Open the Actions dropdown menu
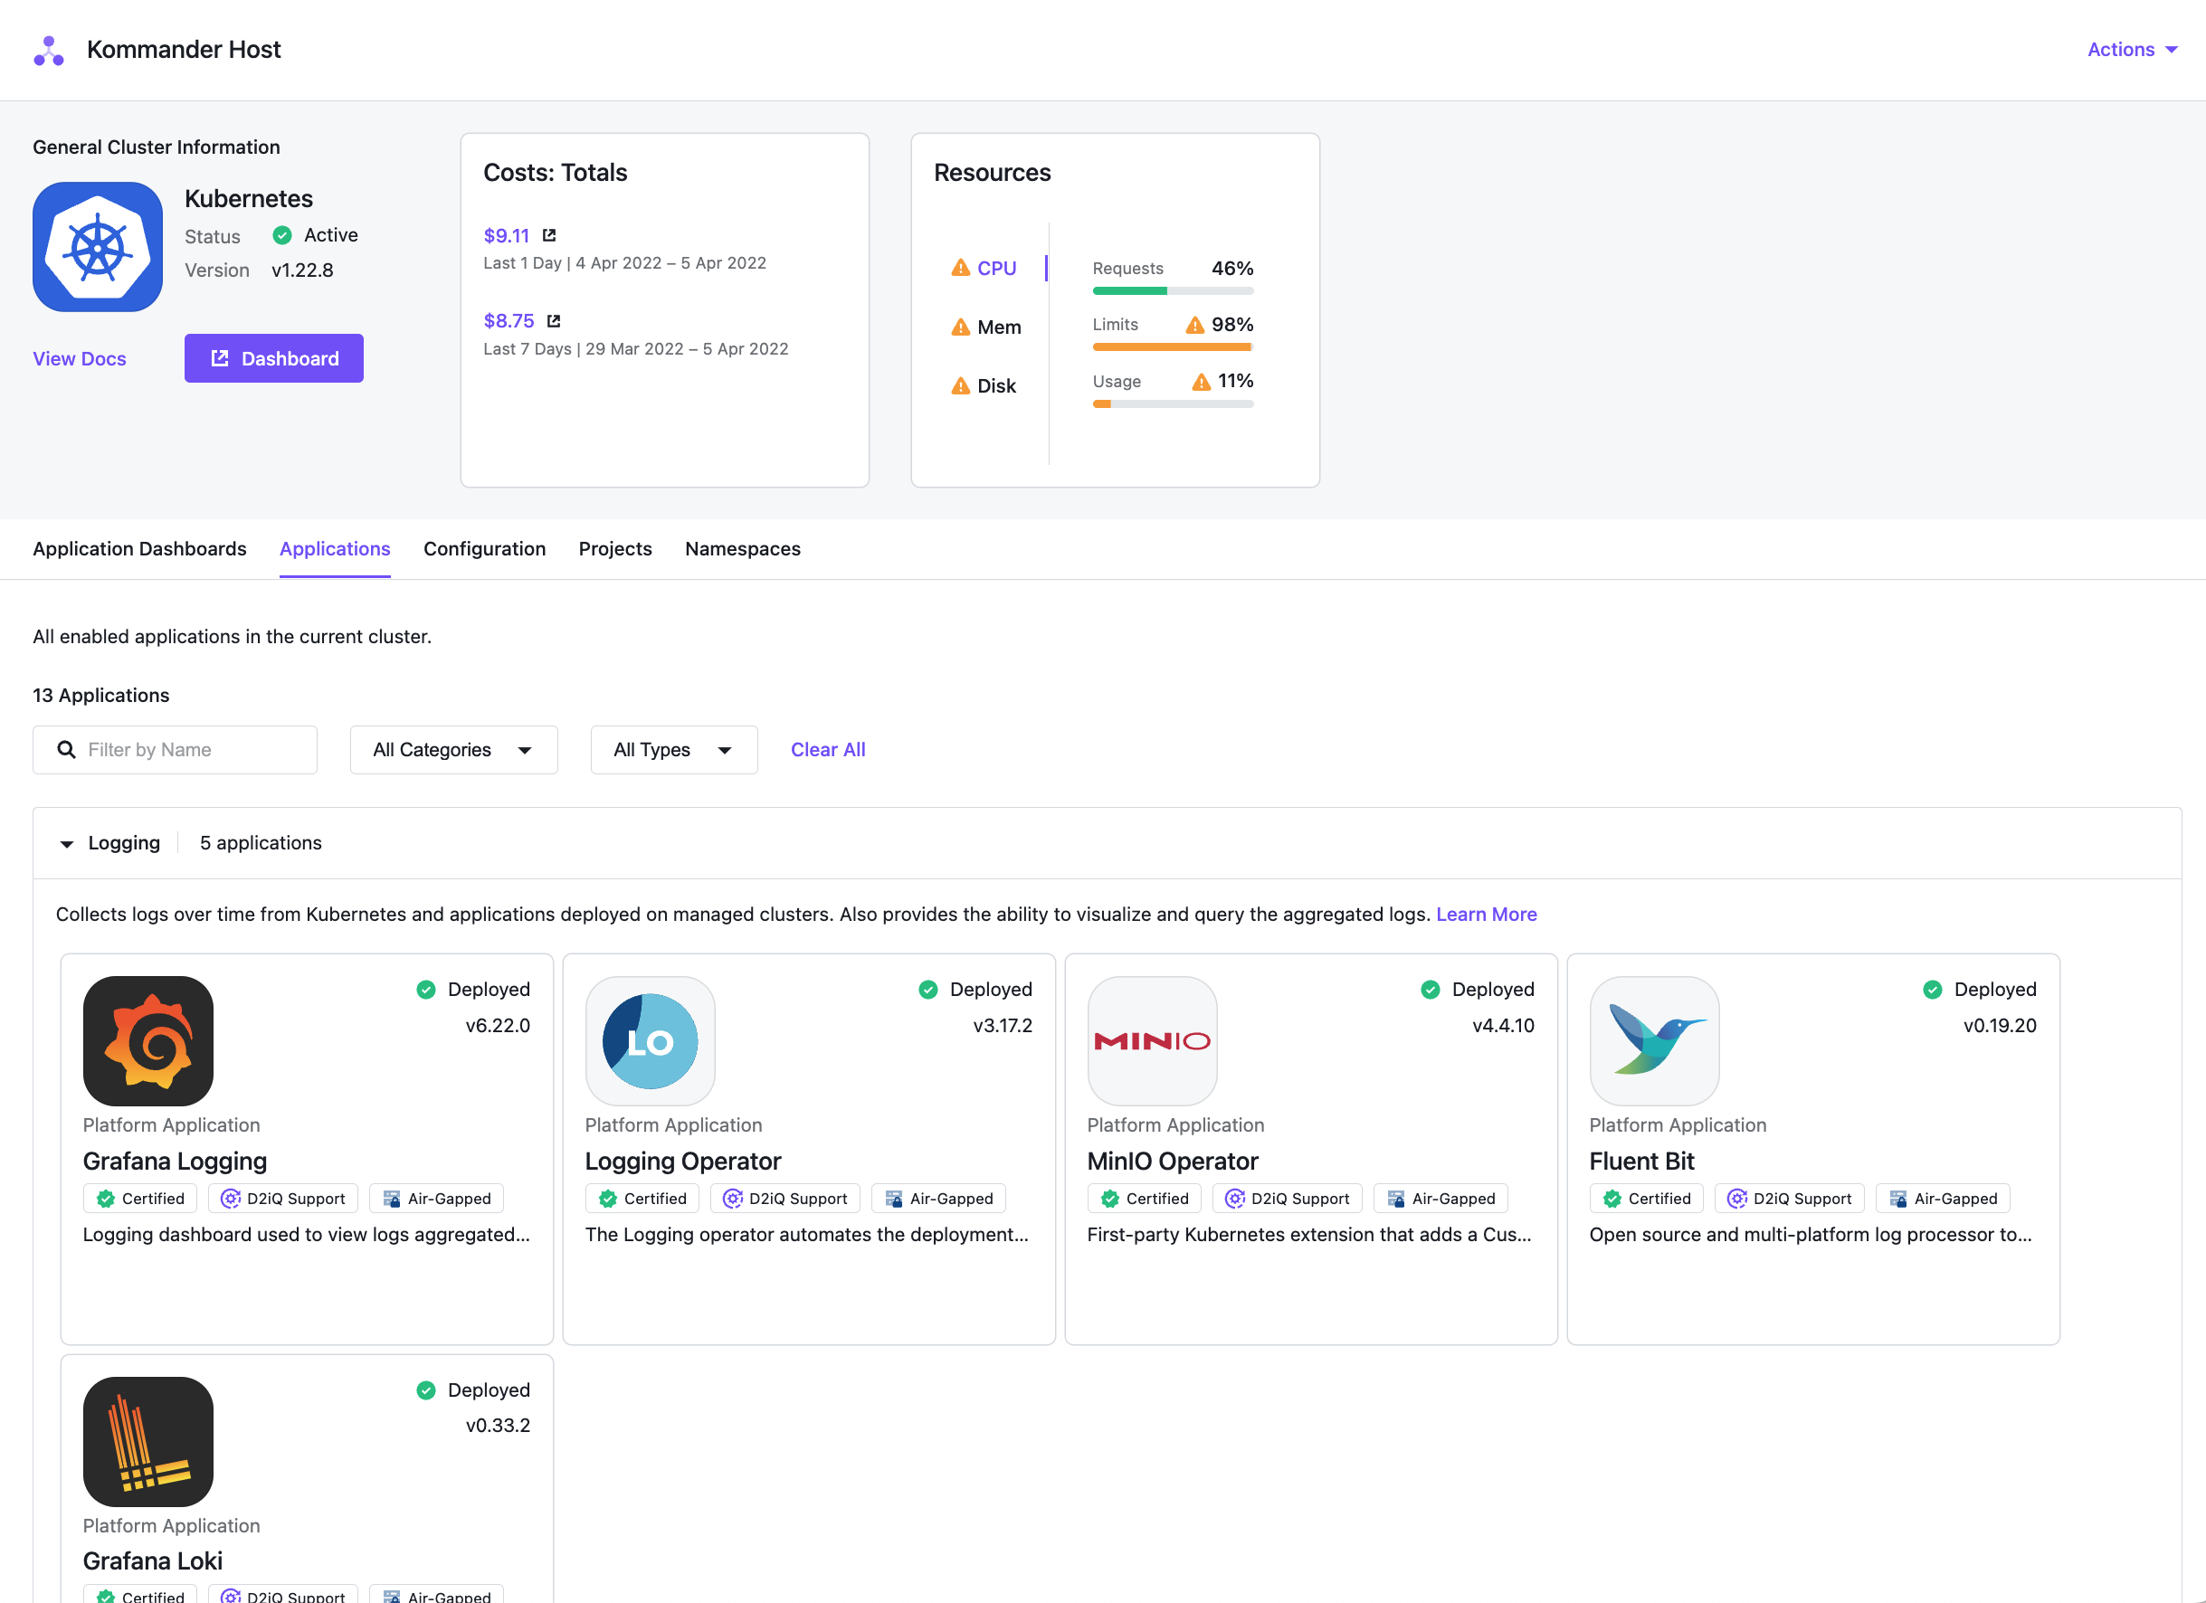This screenshot has width=2206, height=1603. point(2132,50)
